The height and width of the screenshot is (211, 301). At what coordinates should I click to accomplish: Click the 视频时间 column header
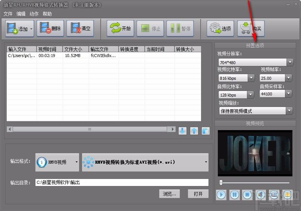tap(50, 49)
